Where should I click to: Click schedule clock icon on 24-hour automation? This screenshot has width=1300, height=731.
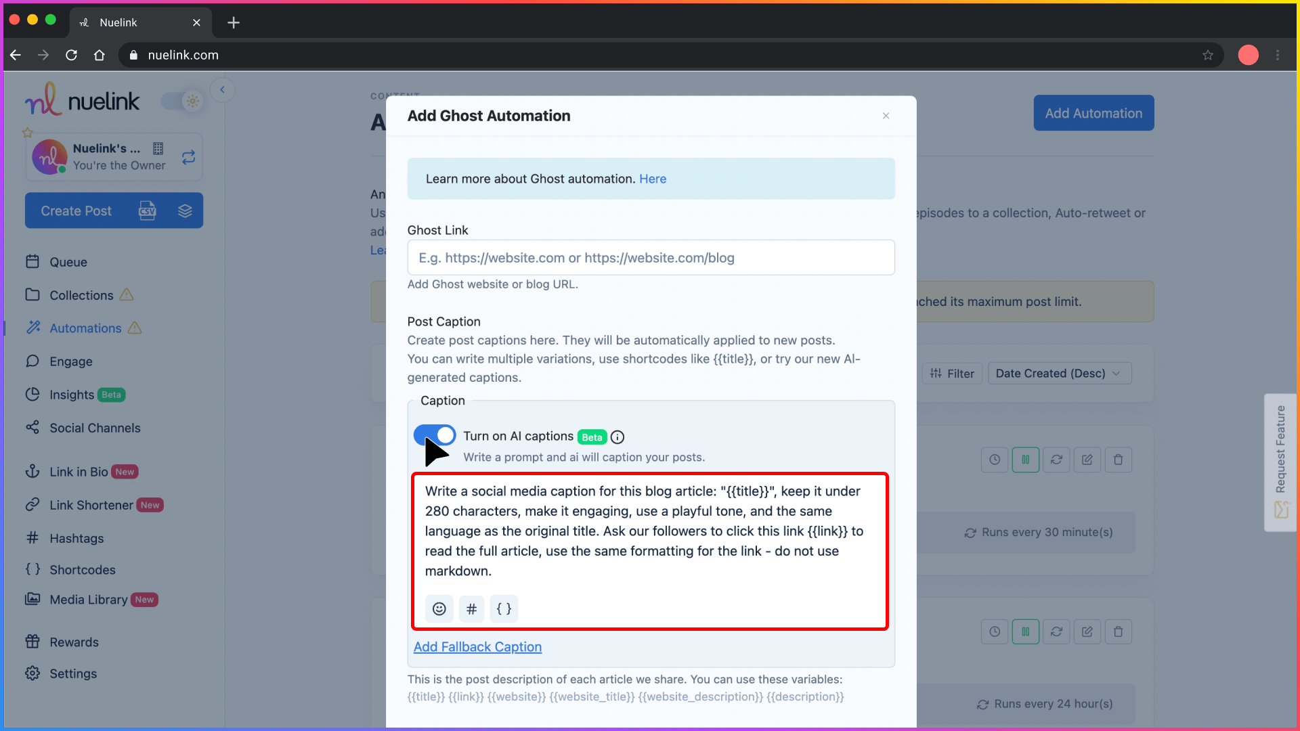pyautogui.click(x=994, y=632)
